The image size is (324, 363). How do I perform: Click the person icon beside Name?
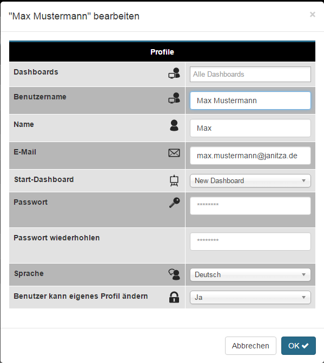coord(174,125)
